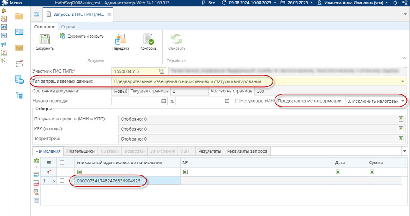Open Получатели средств selection list icon
The height and width of the screenshot is (216, 410).
coord(401,119)
